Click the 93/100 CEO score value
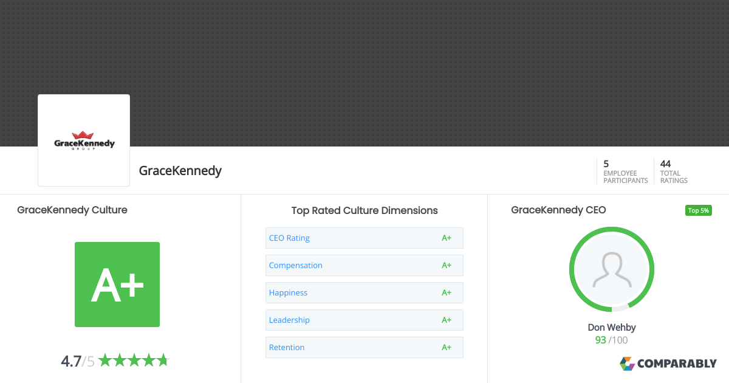 [x=611, y=340]
